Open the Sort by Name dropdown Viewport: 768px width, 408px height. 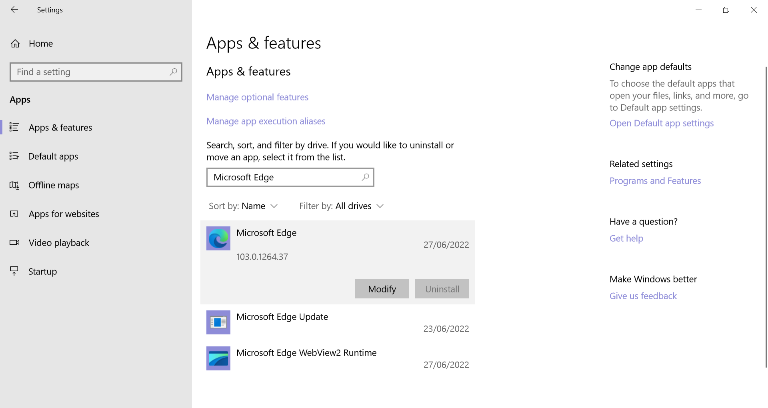[243, 206]
